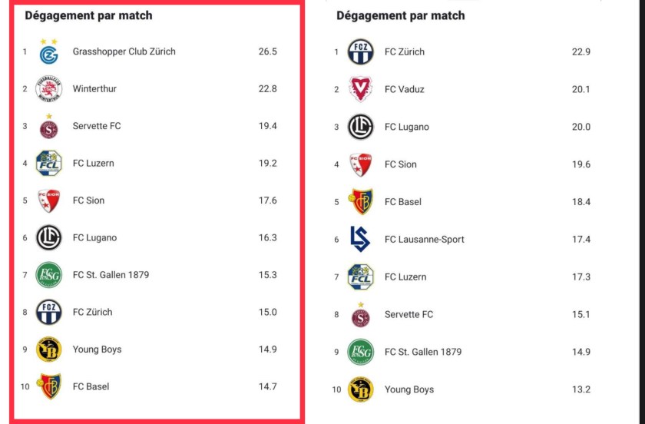
Task: Click the Dégagement par match heading in red-bordered panel
Action: coord(88,15)
